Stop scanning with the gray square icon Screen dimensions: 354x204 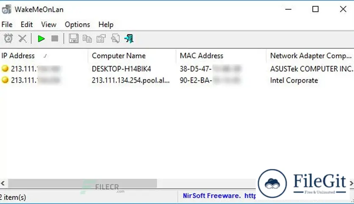(x=55, y=39)
